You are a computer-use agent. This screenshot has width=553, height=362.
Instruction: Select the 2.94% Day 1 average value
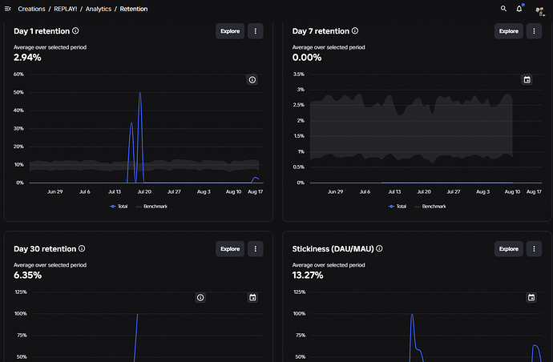coord(27,58)
